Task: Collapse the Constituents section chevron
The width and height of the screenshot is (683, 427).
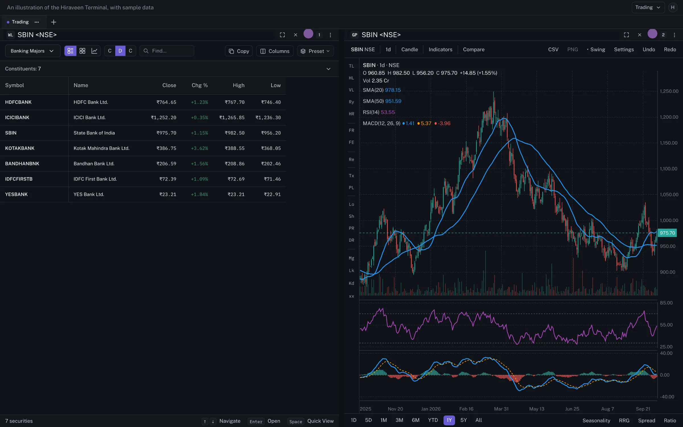Action: 328,69
